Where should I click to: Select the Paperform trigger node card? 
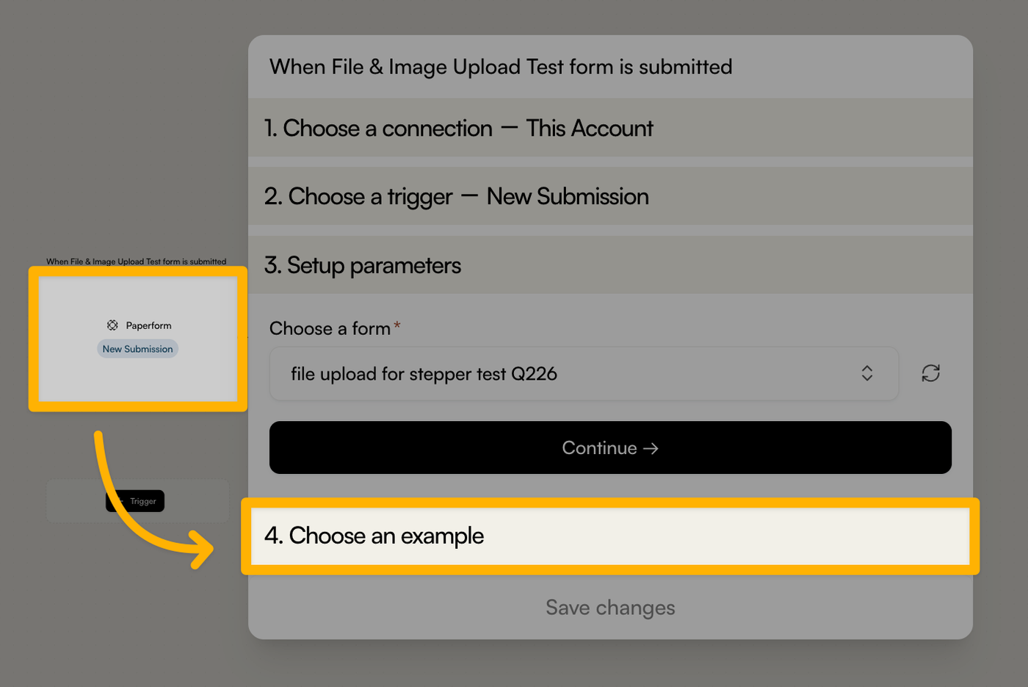click(x=138, y=339)
